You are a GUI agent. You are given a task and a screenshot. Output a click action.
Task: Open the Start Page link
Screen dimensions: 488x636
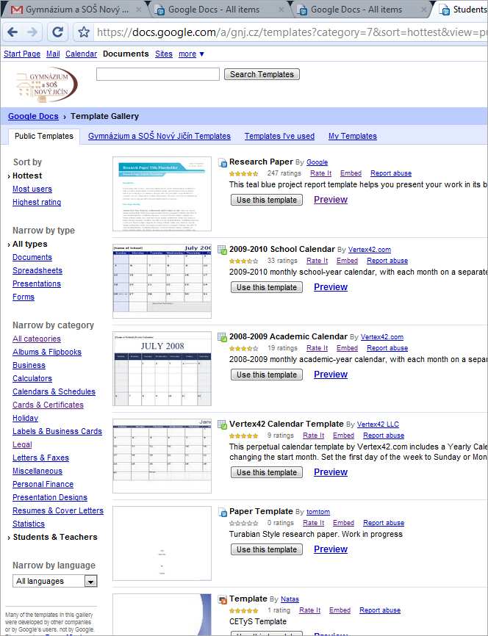(22, 54)
